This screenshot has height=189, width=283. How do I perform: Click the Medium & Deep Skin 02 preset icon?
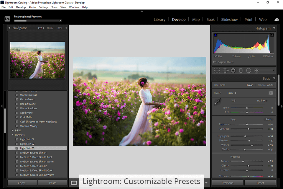tap(17, 166)
